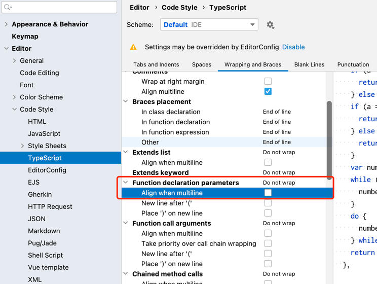The width and height of the screenshot is (377, 284).
Task: Switch to Spaces tab
Action: pos(202,64)
